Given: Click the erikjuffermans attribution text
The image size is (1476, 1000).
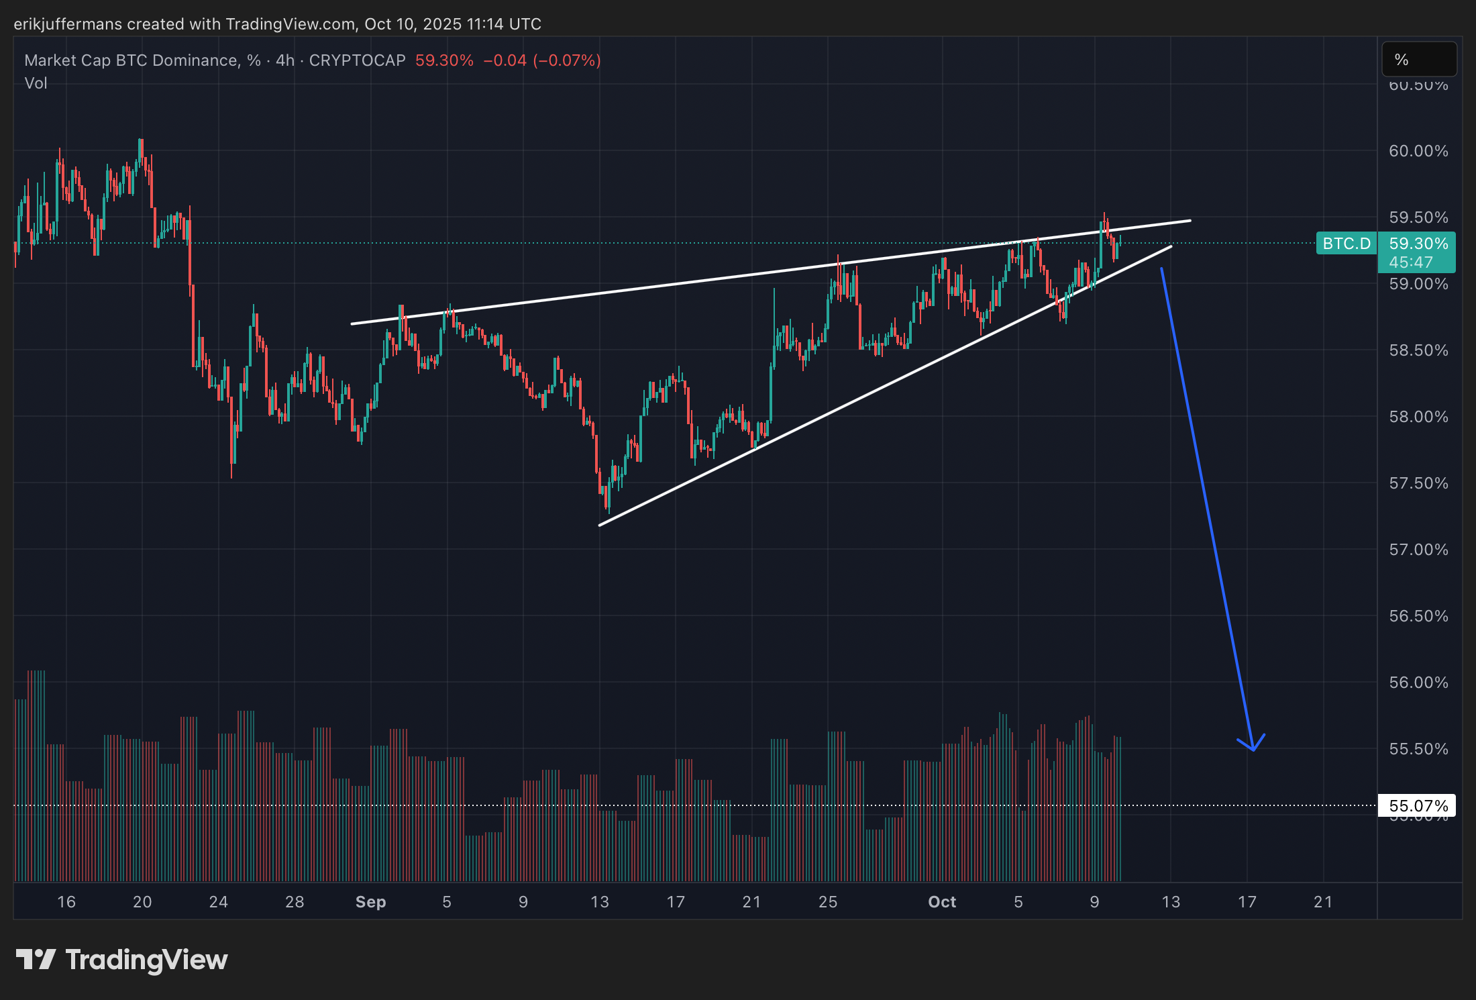Looking at the screenshot, I should coord(67,24).
